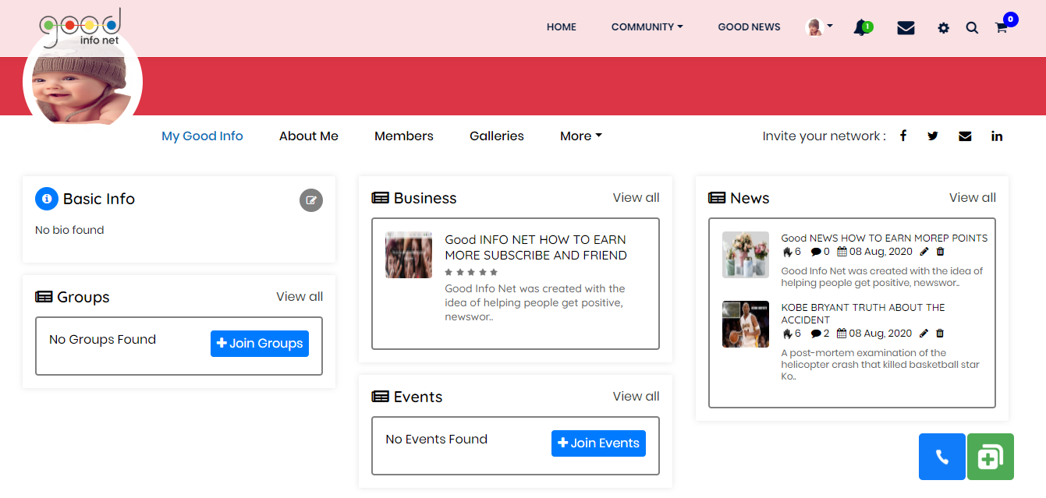Open the user avatar dropdown
Image resolution: width=1046 pixels, height=498 pixels.
[x=819, y=27]
